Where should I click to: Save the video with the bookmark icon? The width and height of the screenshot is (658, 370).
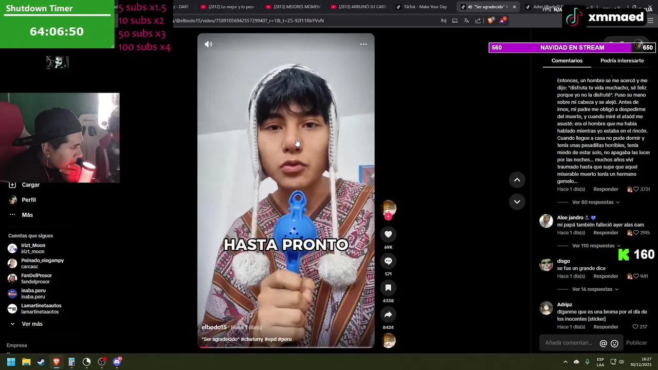388,288
